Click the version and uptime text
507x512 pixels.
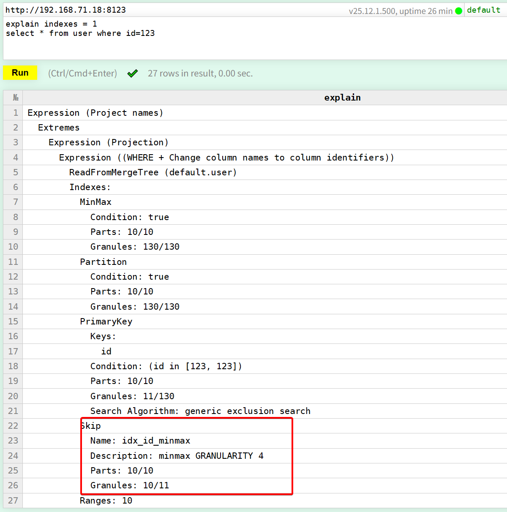(x=400, y=11)
